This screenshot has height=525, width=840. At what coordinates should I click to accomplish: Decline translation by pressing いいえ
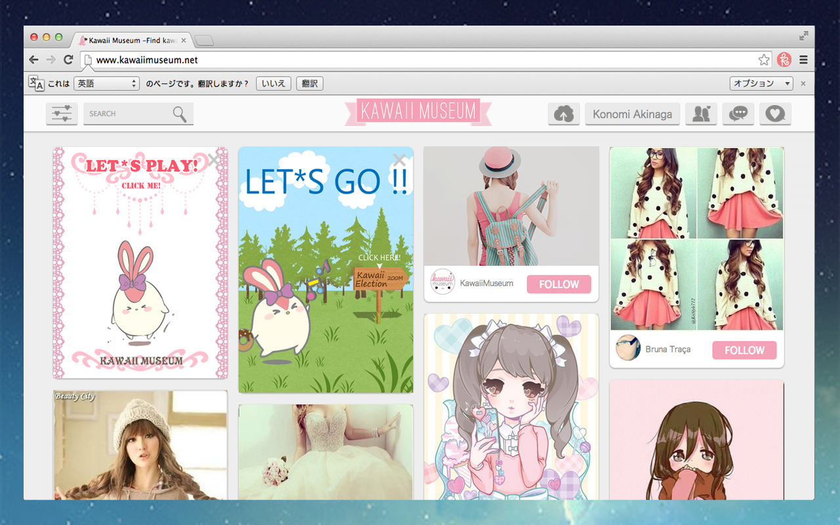coord(273,83)
